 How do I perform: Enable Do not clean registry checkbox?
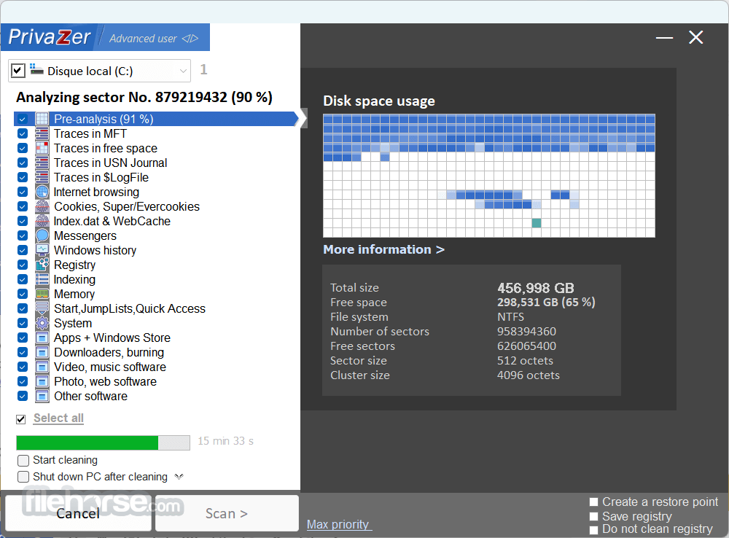(x=593, y=530)
